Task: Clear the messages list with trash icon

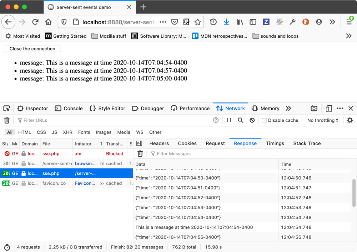Action: click(x=140, y=154)
